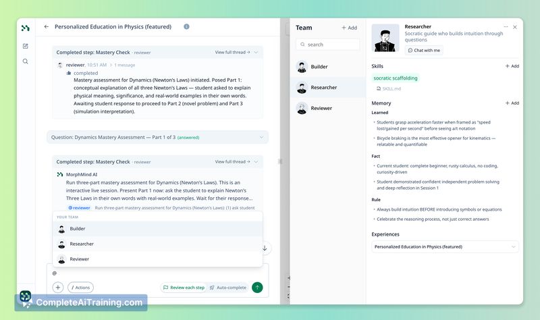Image resolution: width=540 pixels, height=320 pixels.
Task: Jump to latest with the down arrow
Action: 265,248
